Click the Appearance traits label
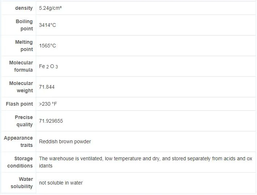Screen dimensions: 257x195 (x=18, y=141)
